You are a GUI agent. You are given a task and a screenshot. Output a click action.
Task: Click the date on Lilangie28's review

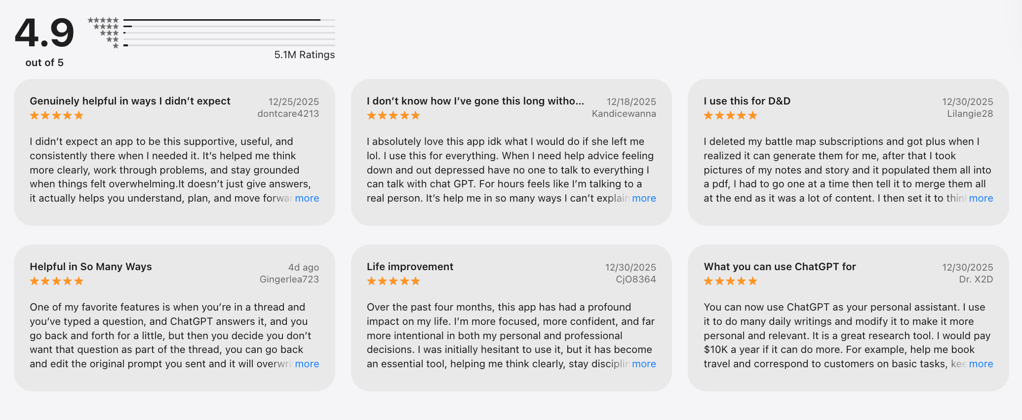click(x=967, y=102)
